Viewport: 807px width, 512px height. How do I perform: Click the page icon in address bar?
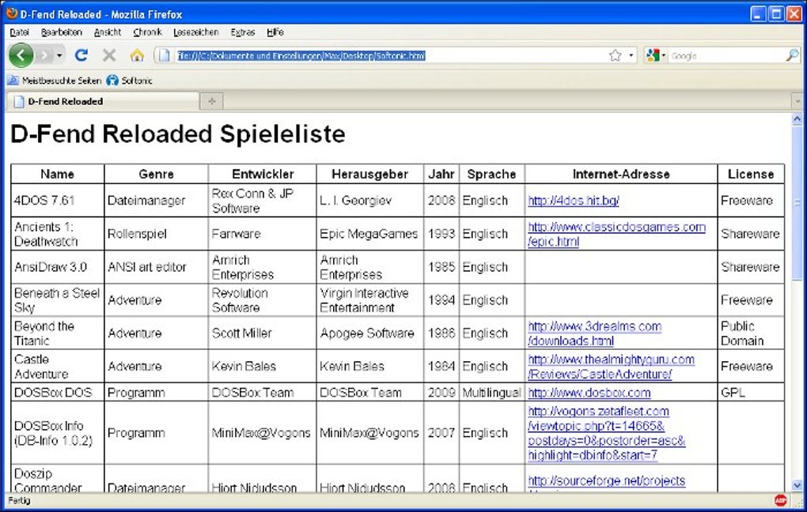pos(165,55)
